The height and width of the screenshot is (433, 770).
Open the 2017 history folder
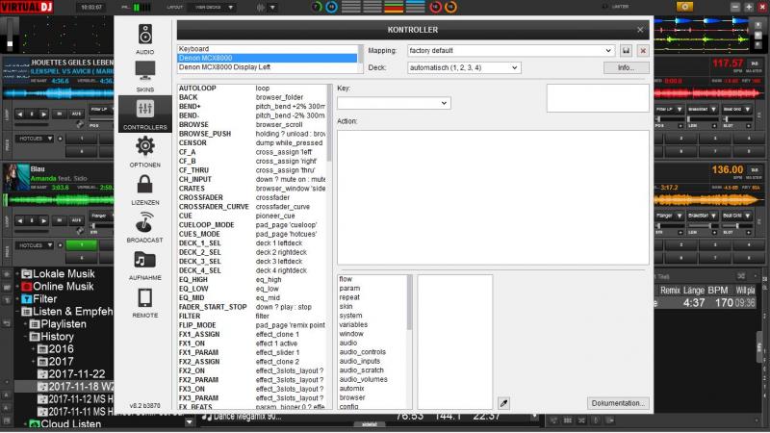(x=56, y=362)
